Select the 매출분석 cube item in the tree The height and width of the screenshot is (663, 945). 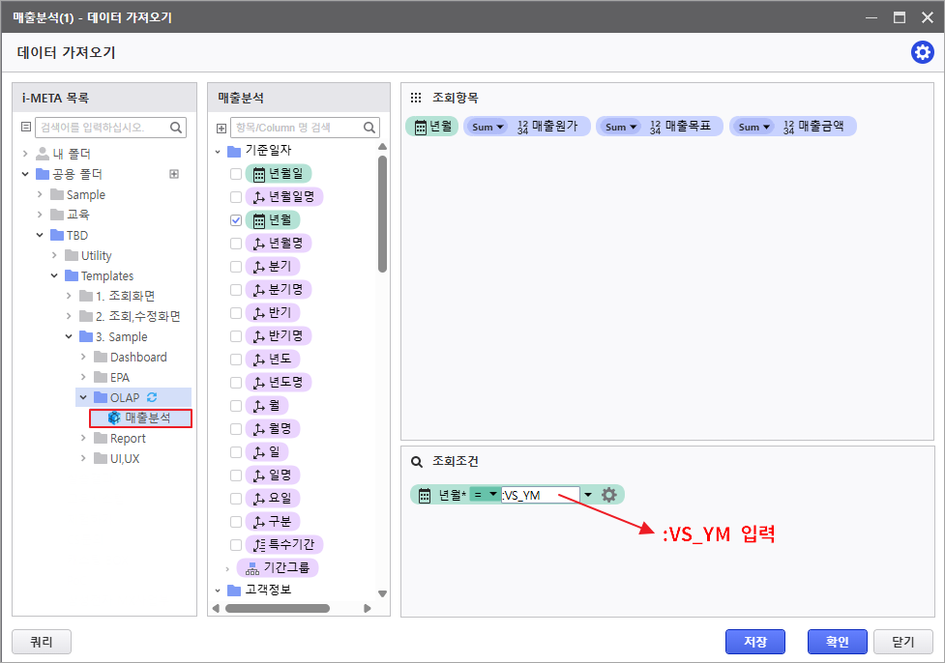(147, 418)
